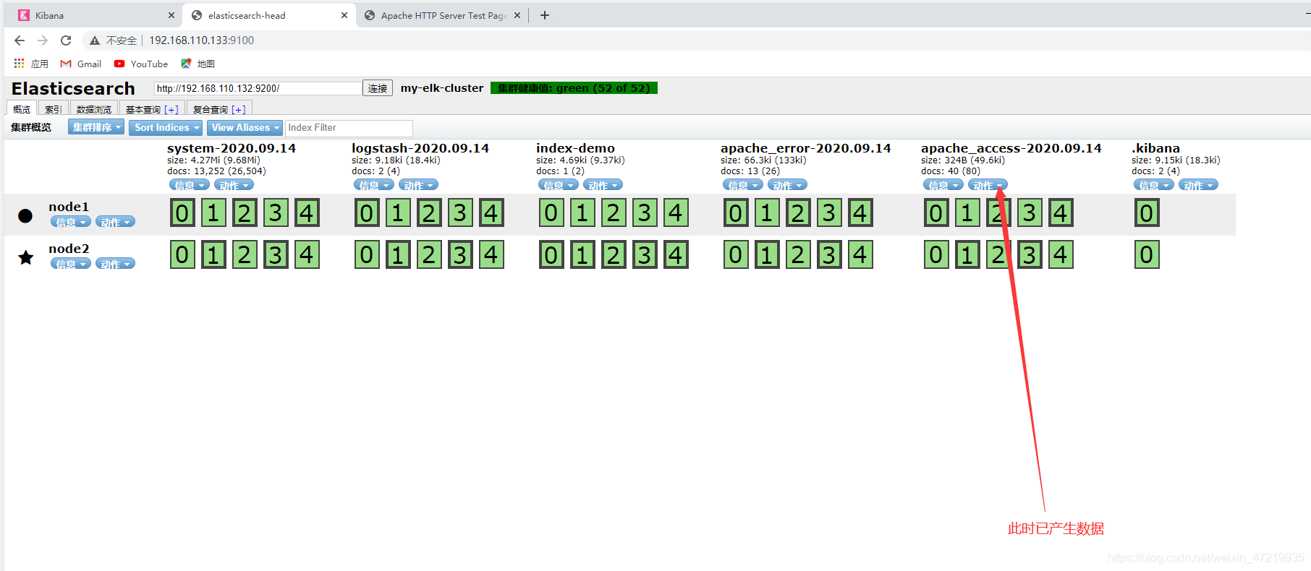Switch to 概览 tab
The width and height of the screenshot is (1311, 571).
tap(22, 109)
